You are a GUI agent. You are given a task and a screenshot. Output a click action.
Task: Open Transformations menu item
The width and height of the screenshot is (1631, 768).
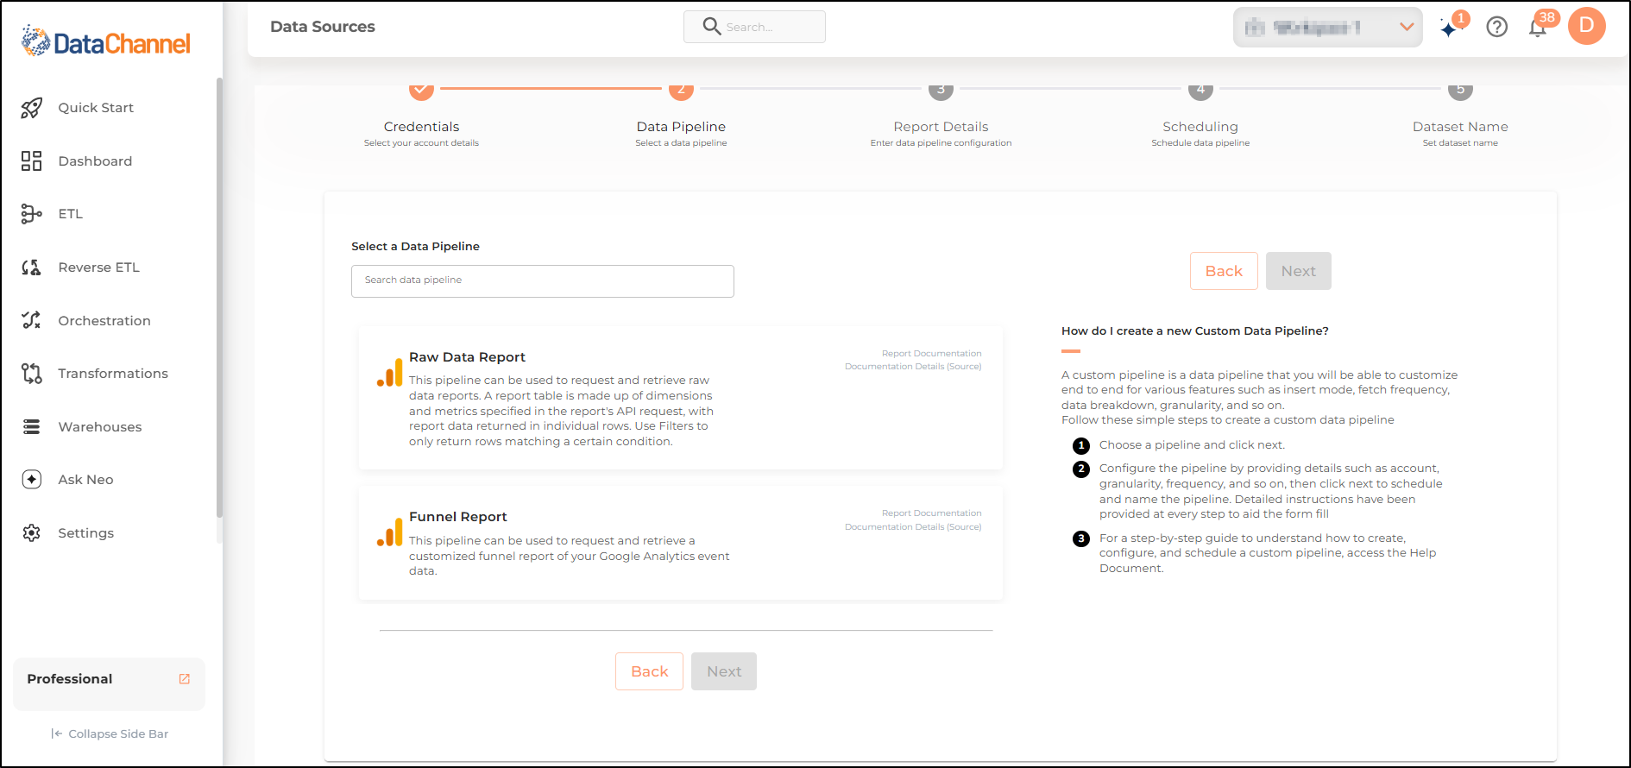point(113,374)
